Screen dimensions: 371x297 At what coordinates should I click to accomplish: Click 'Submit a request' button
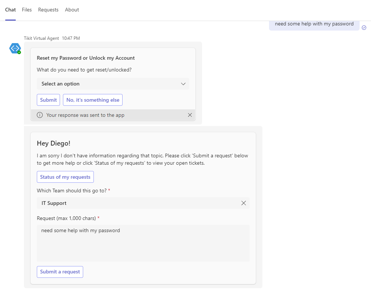point(60,272)
